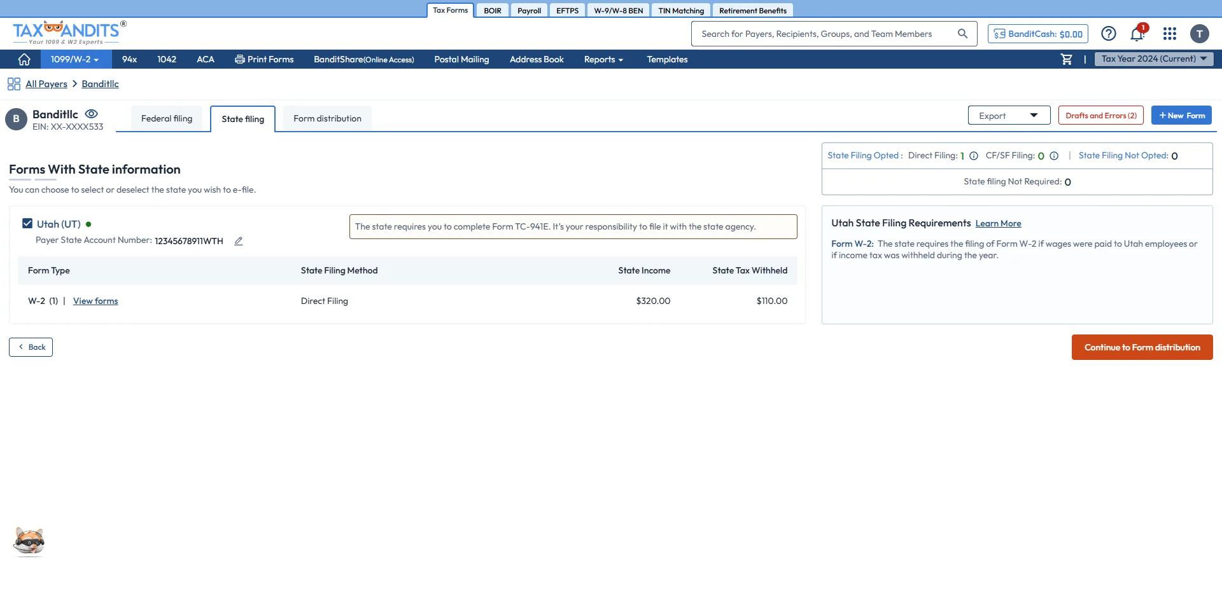Click the $320.00 state income value
Screen dimensions: 1222x606
tap(653, 301)
